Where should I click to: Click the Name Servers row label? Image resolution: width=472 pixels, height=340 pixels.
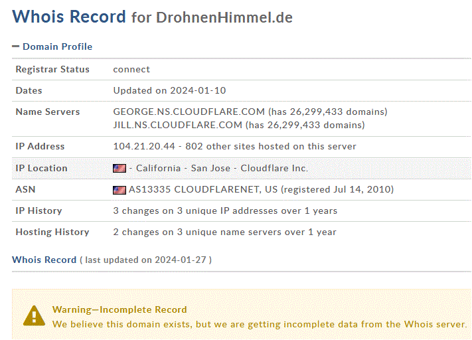point(48,112)
